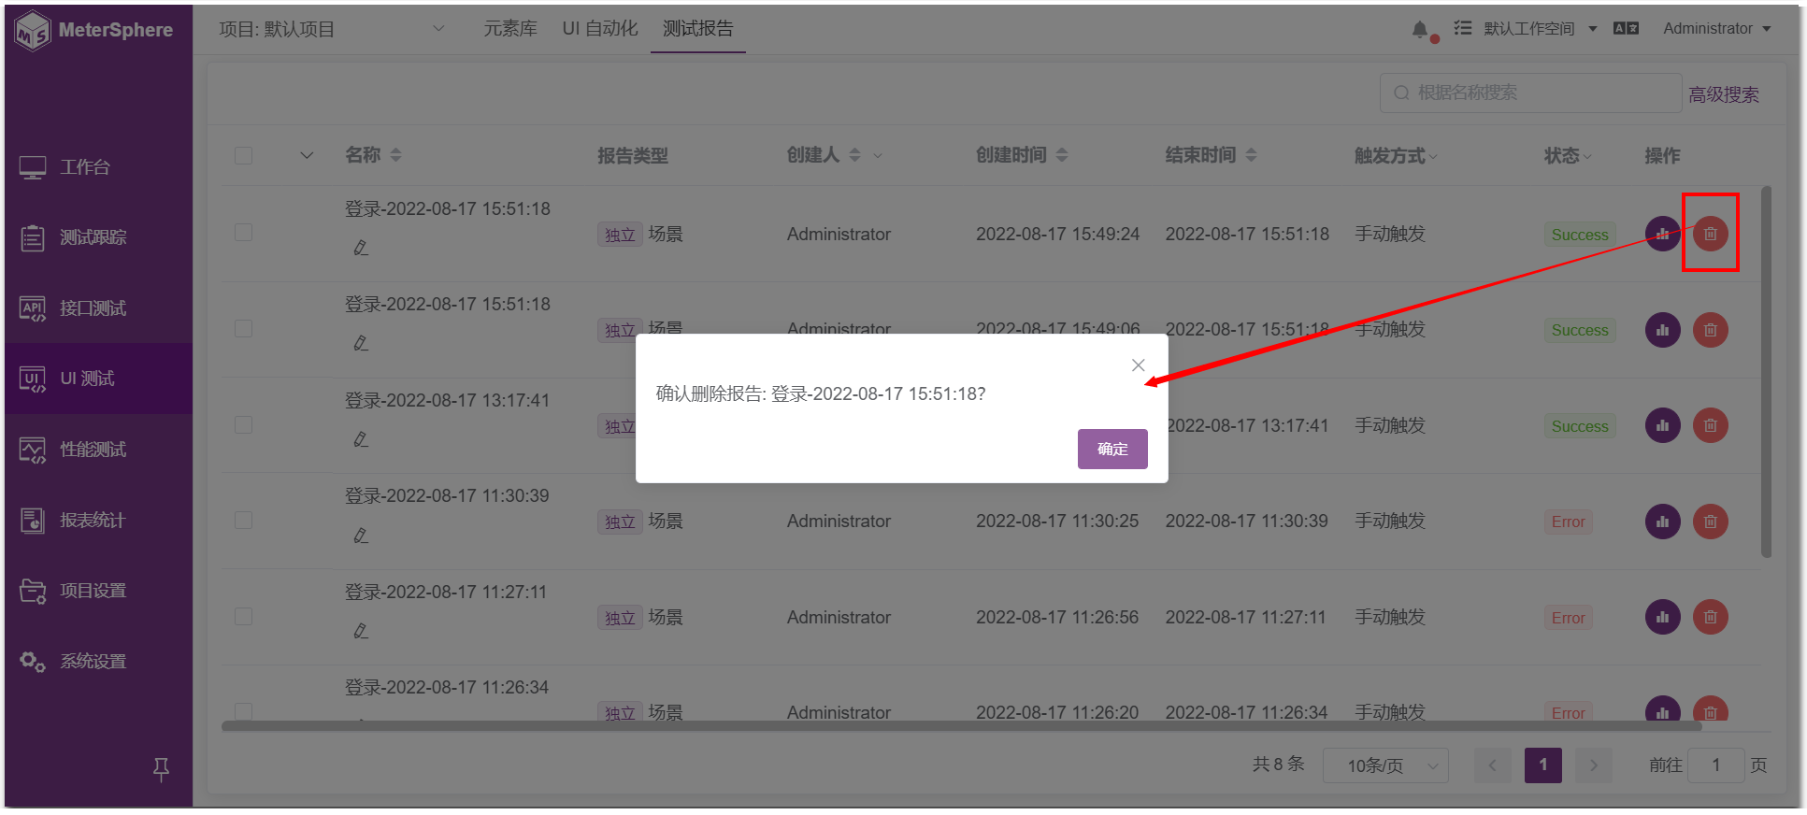Click the horizontal scrollbar of the table

(961, 726)
